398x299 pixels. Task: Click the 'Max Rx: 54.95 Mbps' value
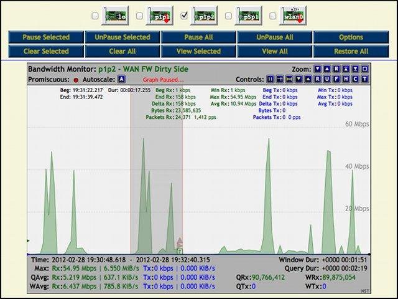click(233, 97)
